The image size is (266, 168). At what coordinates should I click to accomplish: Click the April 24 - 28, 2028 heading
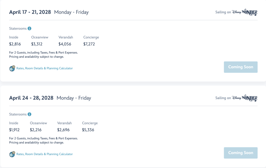point(31,98)
